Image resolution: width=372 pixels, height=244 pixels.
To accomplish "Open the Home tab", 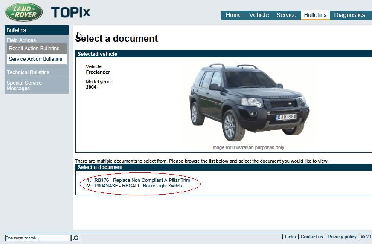I will coord(233,15).
